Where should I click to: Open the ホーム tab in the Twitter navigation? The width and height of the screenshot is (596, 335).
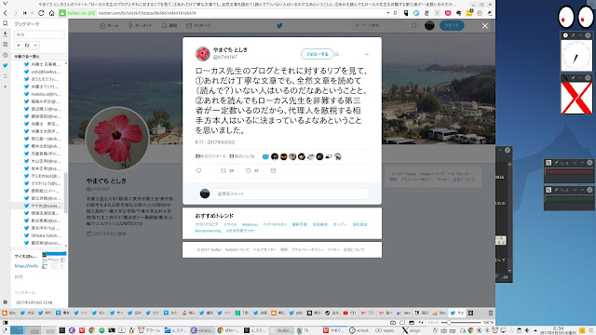click(x=109, y=25)
